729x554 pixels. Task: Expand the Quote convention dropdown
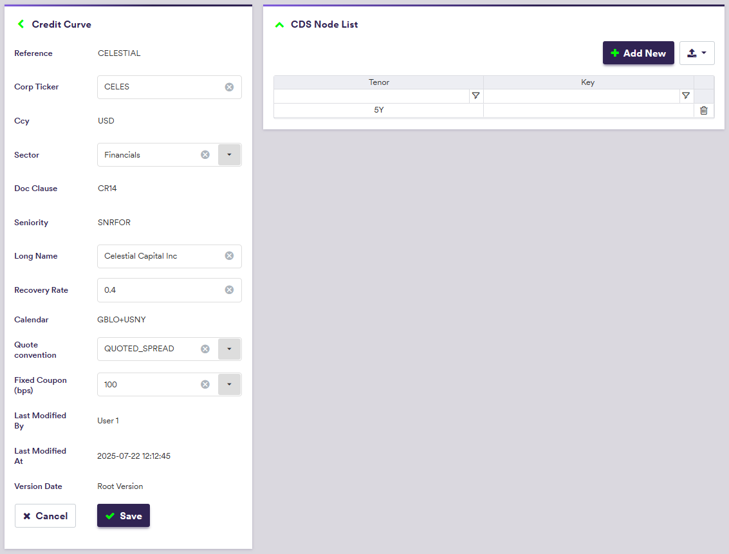click(x=229, y=349)
